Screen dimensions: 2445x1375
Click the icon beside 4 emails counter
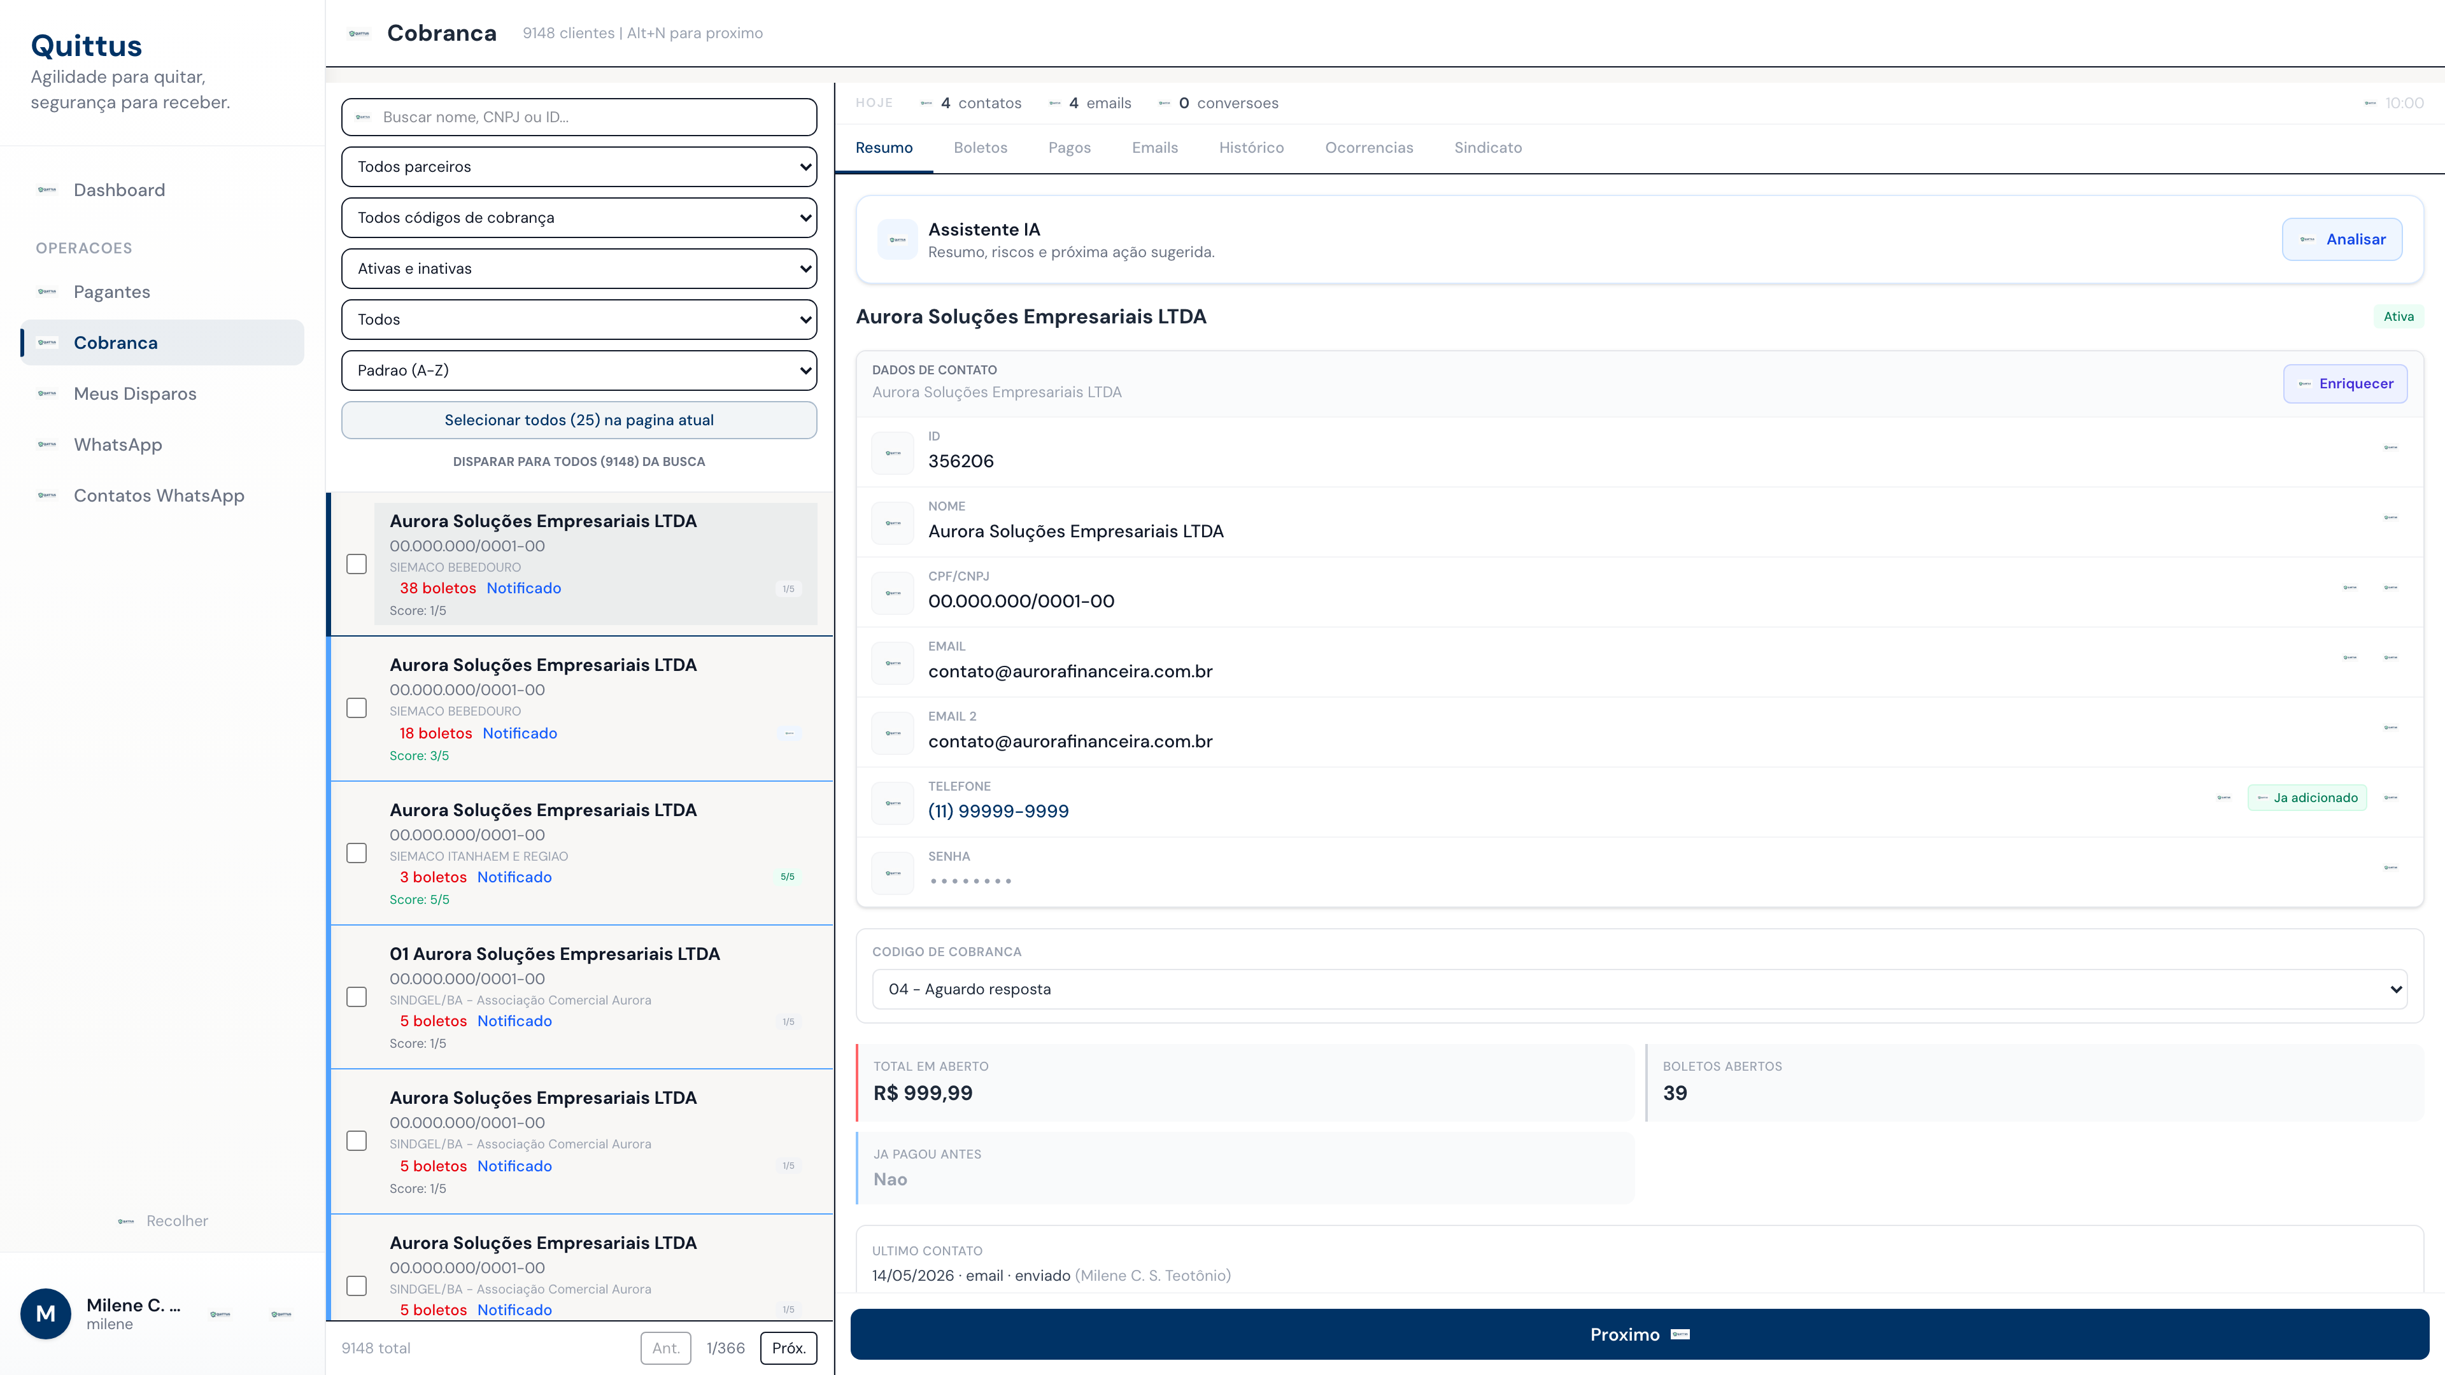click(1054, 102)
